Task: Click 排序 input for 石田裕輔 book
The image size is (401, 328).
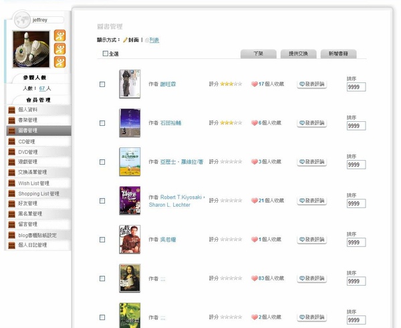Action: tap(356, 126)
